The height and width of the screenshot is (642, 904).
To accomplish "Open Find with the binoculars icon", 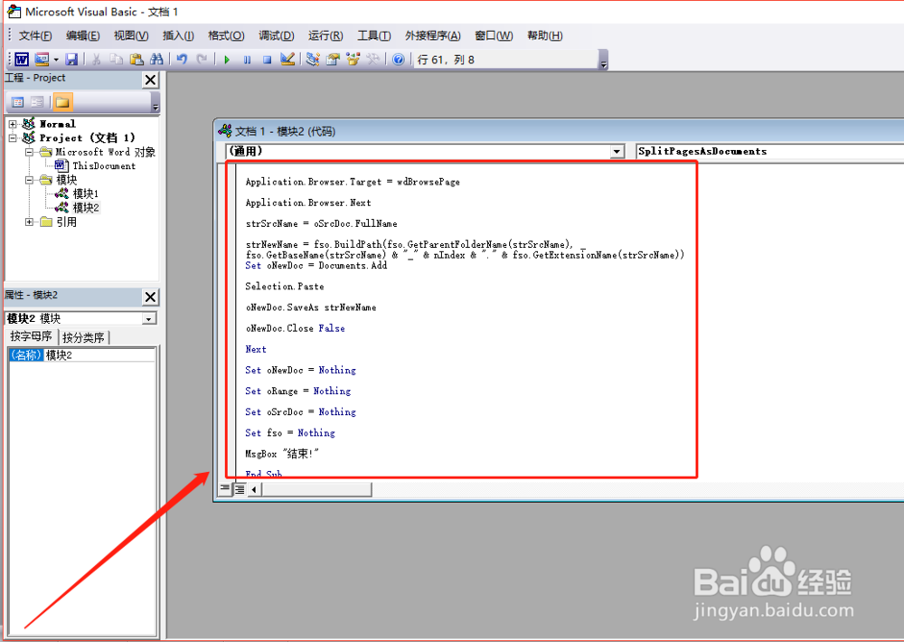I will 156,60.
